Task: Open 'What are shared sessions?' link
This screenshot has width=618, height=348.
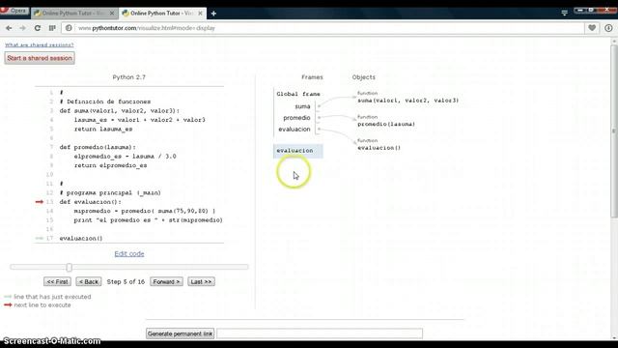Action: coord(39,45)
